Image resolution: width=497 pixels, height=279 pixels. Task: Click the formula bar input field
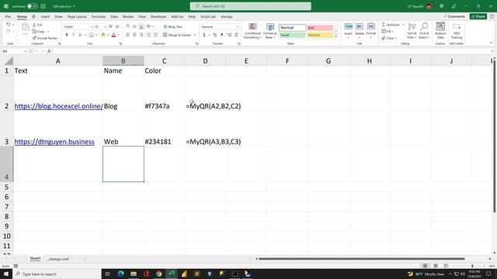point(272,51)
